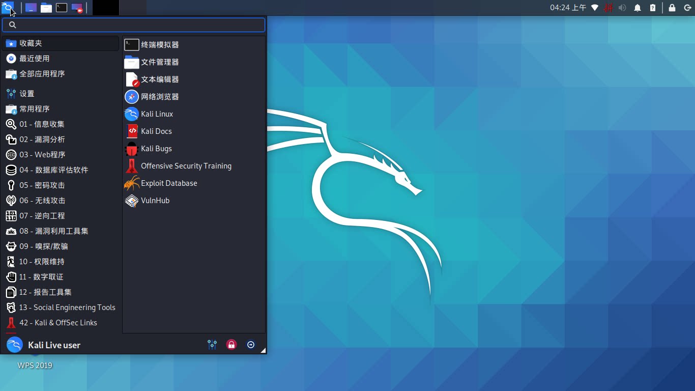695x391 pixels.
Task: Click the VulnHub launcher
Action: pyautogui.click(x=155, y=201)
